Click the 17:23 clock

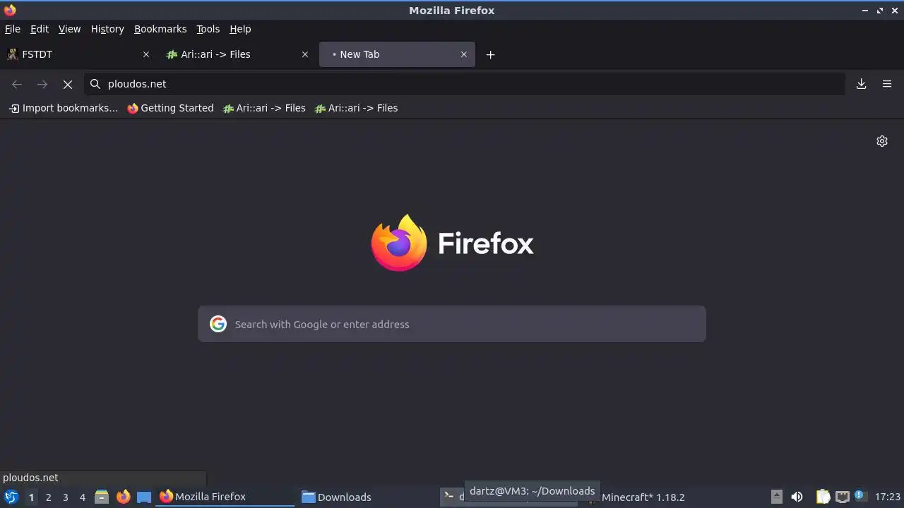[888, 497]
